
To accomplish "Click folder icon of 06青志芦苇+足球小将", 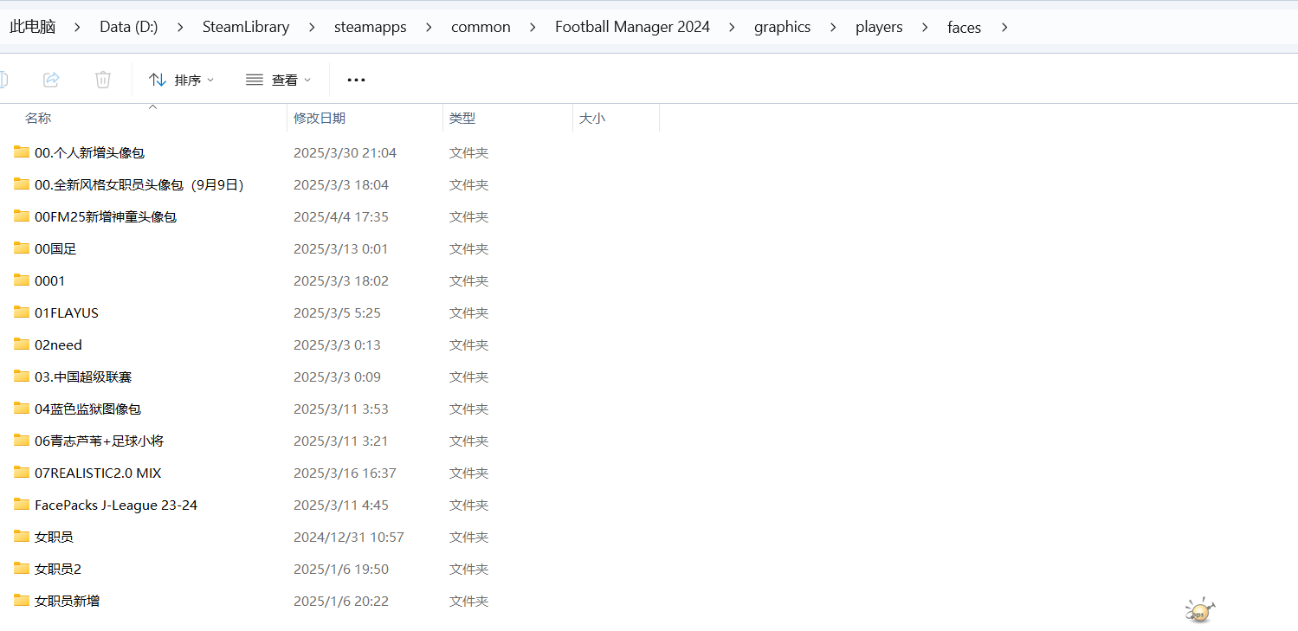I will coord(22,441).
